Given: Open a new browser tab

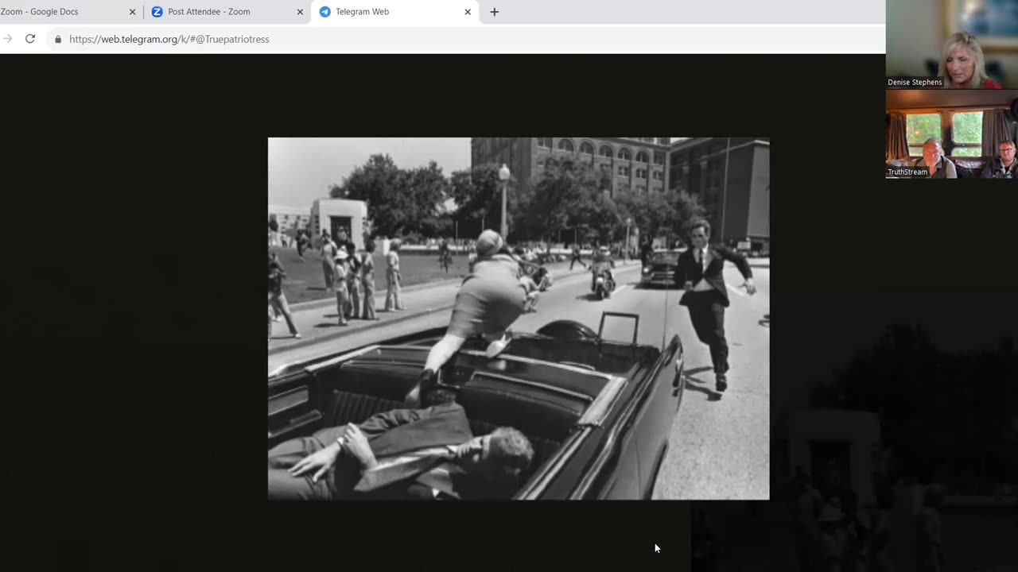Looking at the screenshot, I should (494, 12).
